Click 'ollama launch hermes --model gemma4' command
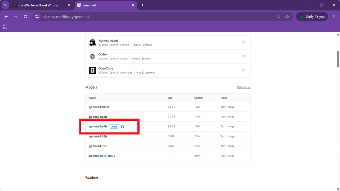Screen dimensions: 340x191 point(125,45)
